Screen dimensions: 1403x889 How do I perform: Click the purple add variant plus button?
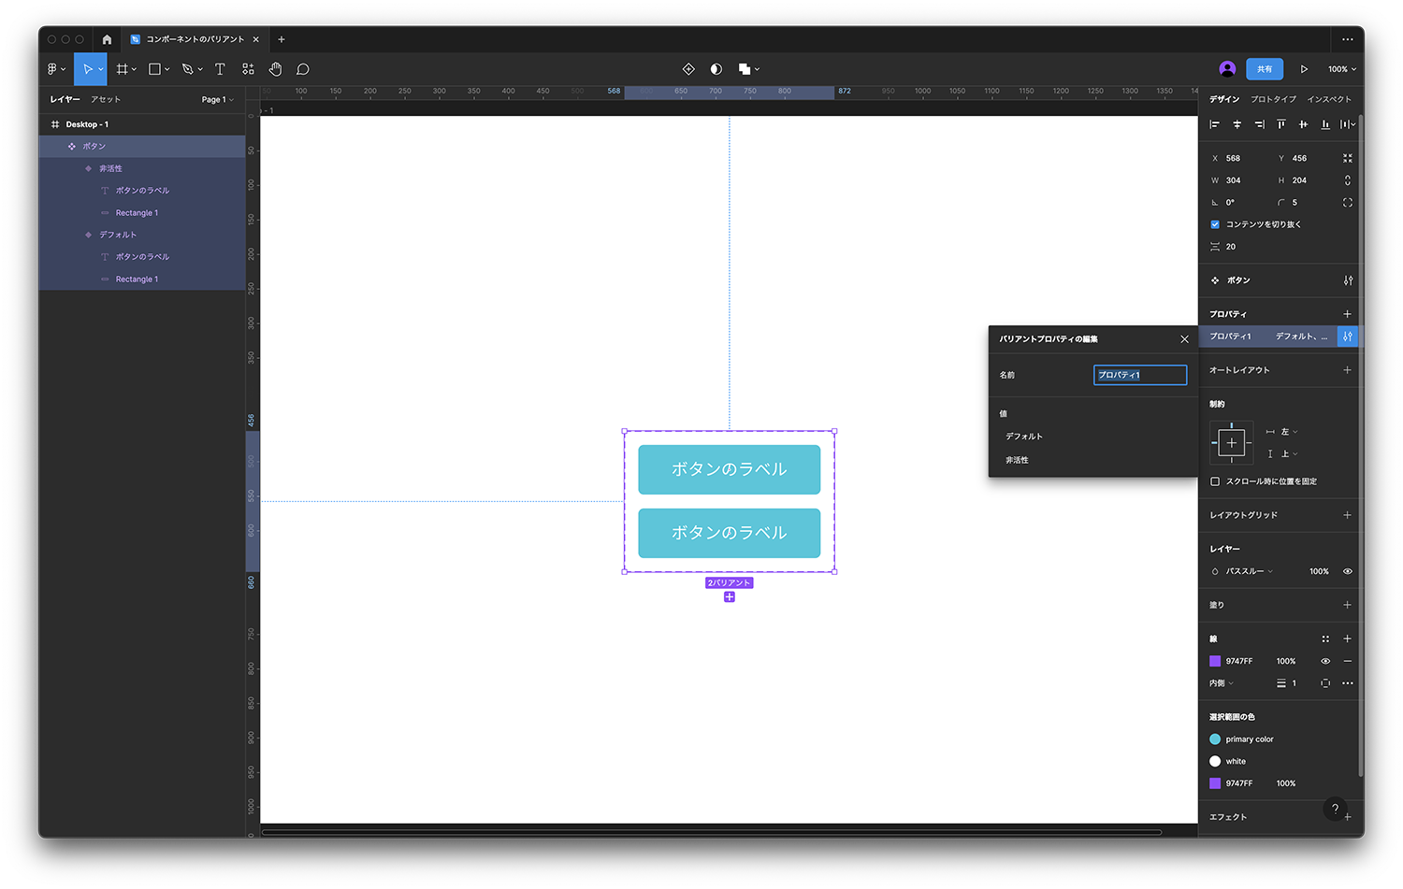coord(730,597)
